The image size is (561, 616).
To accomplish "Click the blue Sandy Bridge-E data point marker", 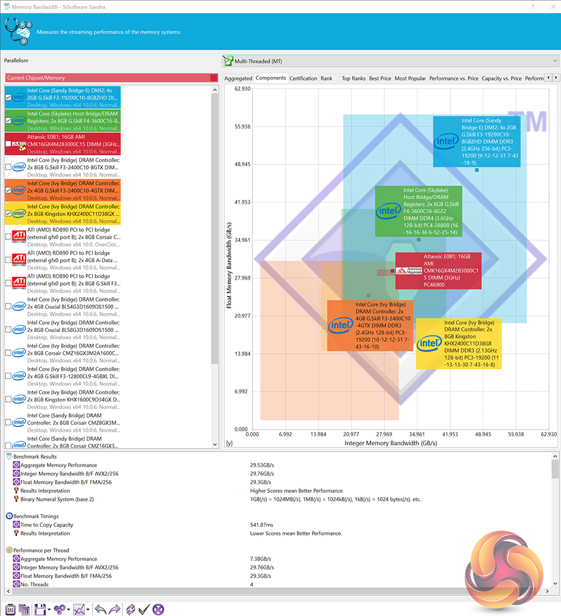I will (477, 170).
